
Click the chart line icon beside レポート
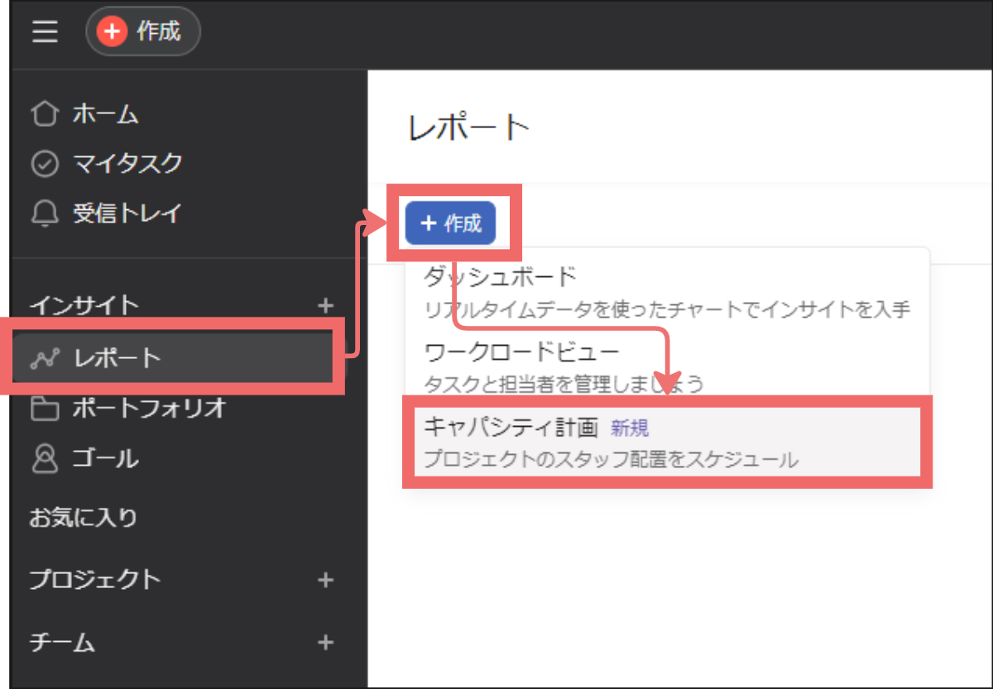coord(45,358)
